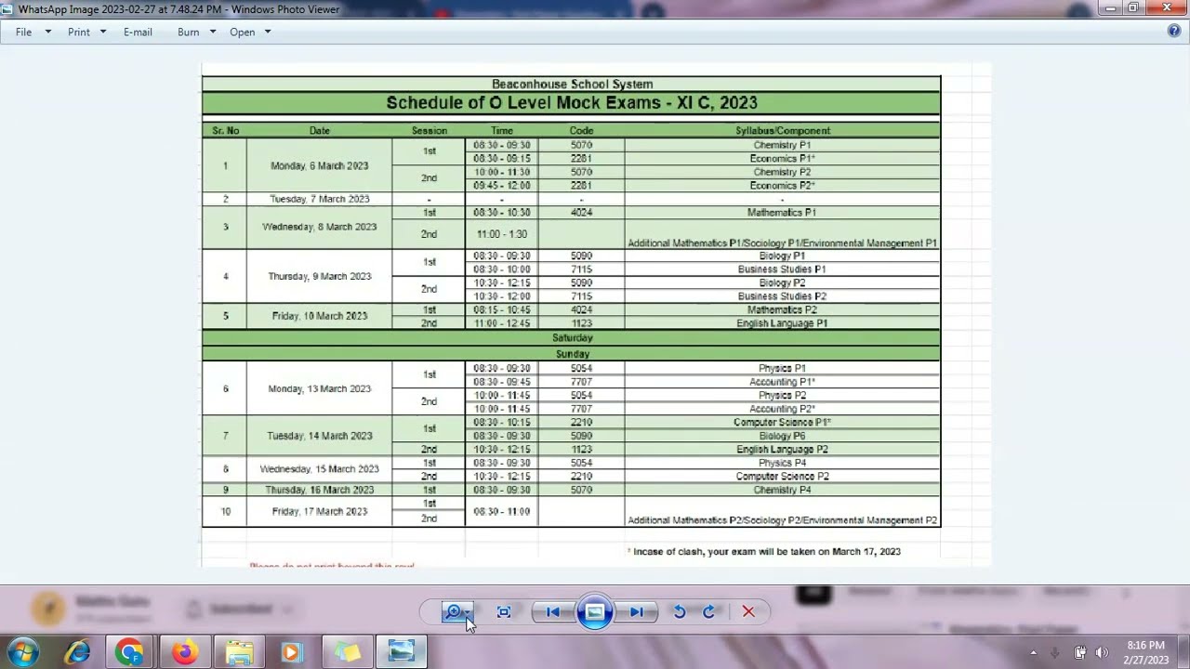
Task: Expand the Burn dropdown arrow
Action: [x=212, y=32]
